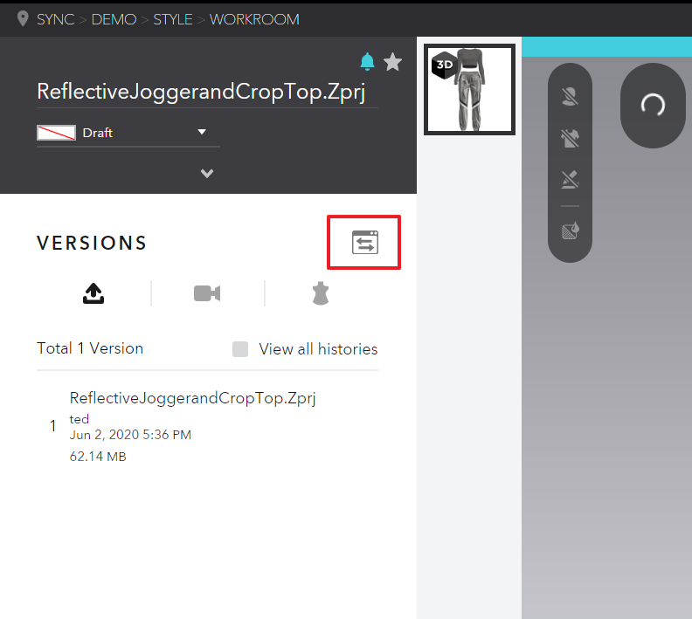Click the compare versions icon beside VERSIONS
This screenshot has height=619, width=692.
pos(365,243)
